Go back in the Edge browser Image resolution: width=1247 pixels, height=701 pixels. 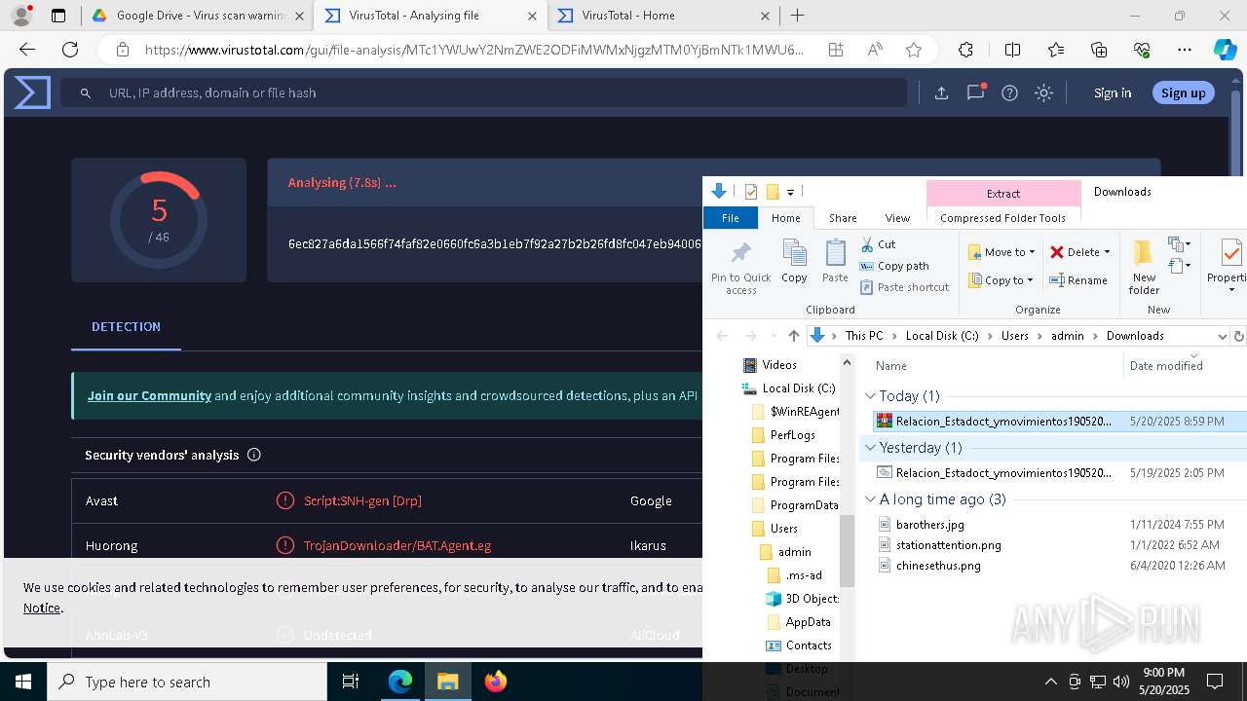click(x=27, y=50)
